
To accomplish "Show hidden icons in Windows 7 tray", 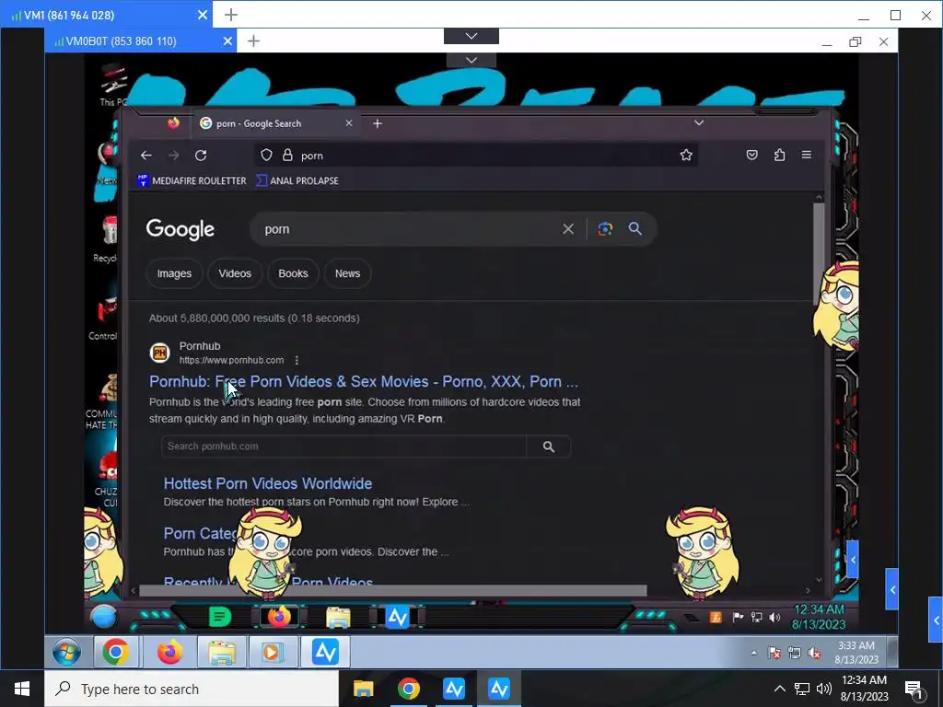I will 753,653.
